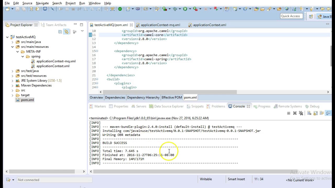Click the Next Annotation arrow icon
335x188 pixels.
click(x=301, y=9)
